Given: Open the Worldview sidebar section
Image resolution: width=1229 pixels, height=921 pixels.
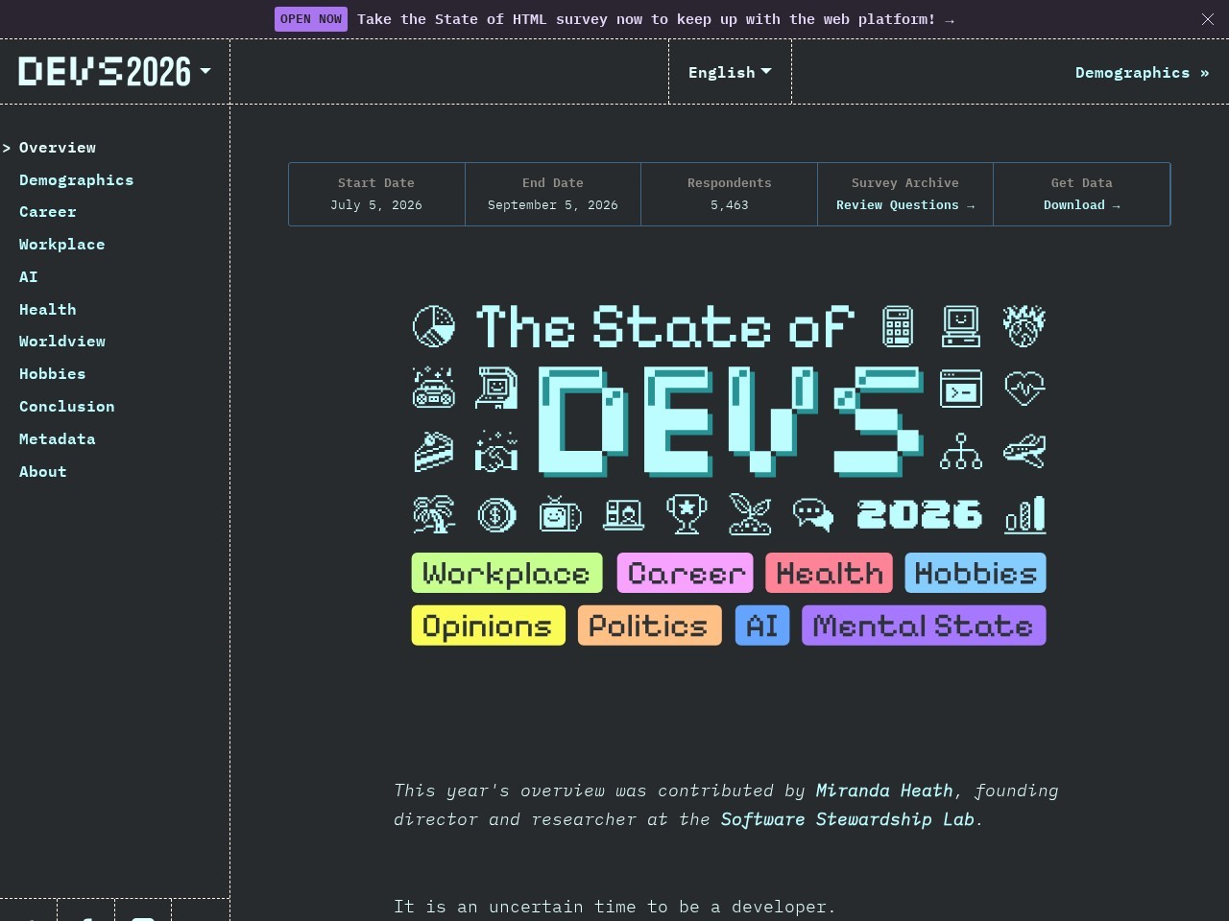Looking at the screenshot, I should click(62, 342).
